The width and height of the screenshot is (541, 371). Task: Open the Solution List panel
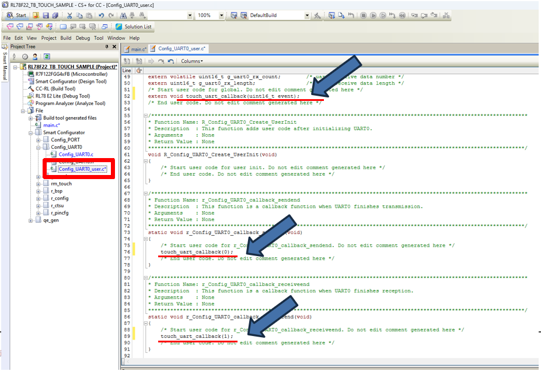click(x=134, y=26)
